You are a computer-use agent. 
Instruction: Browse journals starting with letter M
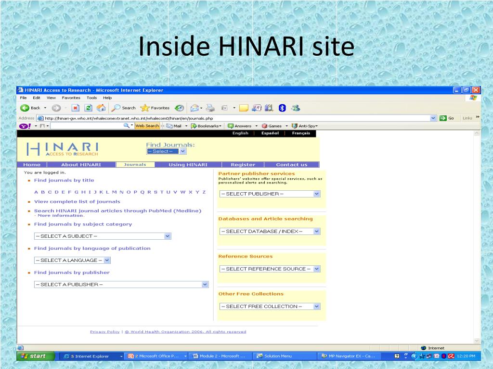point(114,192)
